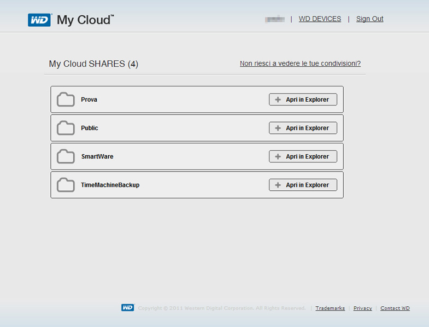This screenshot has height=327, width=429.
Task: Select the SmartWare share name
Action: click(x=97, y=156)
